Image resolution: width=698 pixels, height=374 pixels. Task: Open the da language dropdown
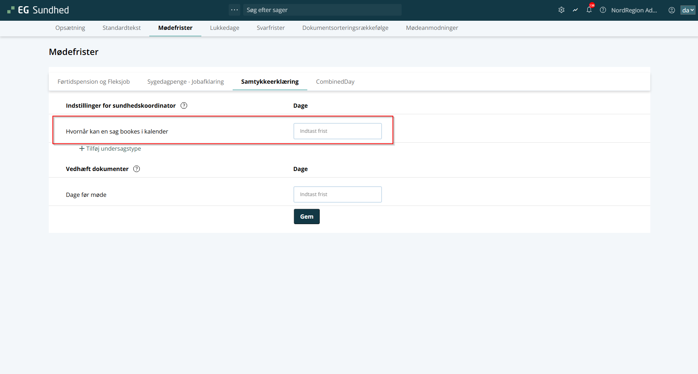[687, 10]
